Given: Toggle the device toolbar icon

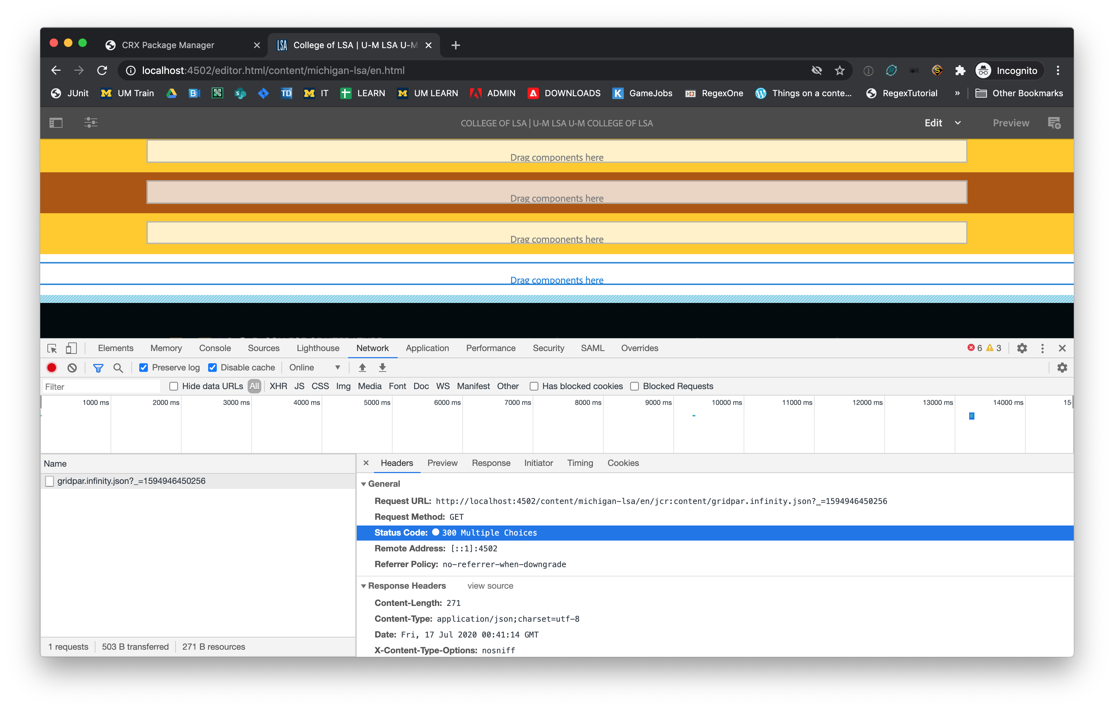Looking at the screenshot, I should tap(71, 348).
